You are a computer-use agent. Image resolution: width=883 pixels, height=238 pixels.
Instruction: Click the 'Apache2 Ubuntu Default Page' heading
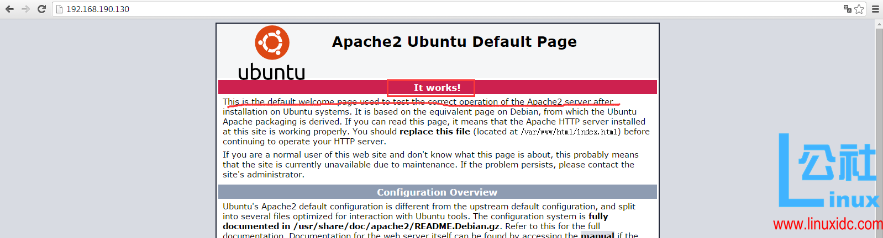(x=454, y=42)
